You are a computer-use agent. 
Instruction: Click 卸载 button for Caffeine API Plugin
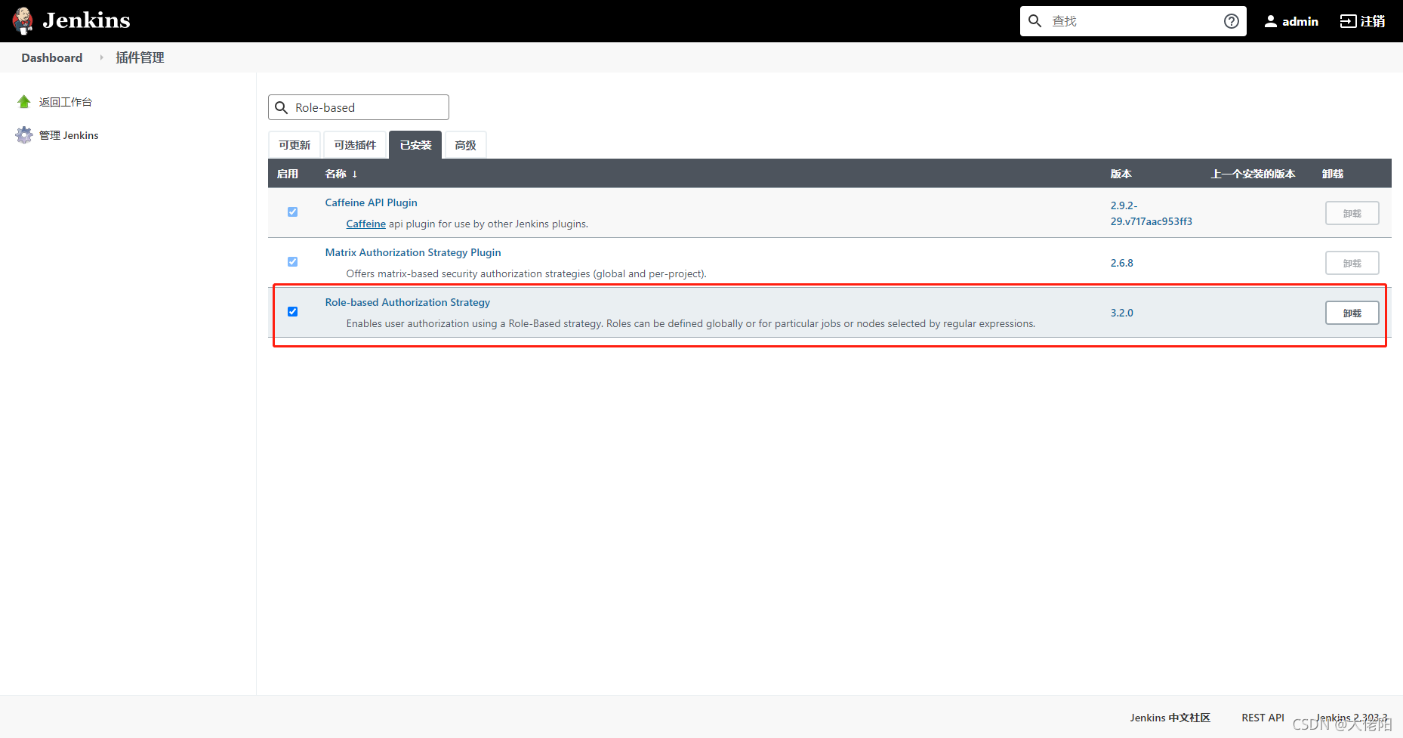pyautogui.click(x=1352, y=213)
